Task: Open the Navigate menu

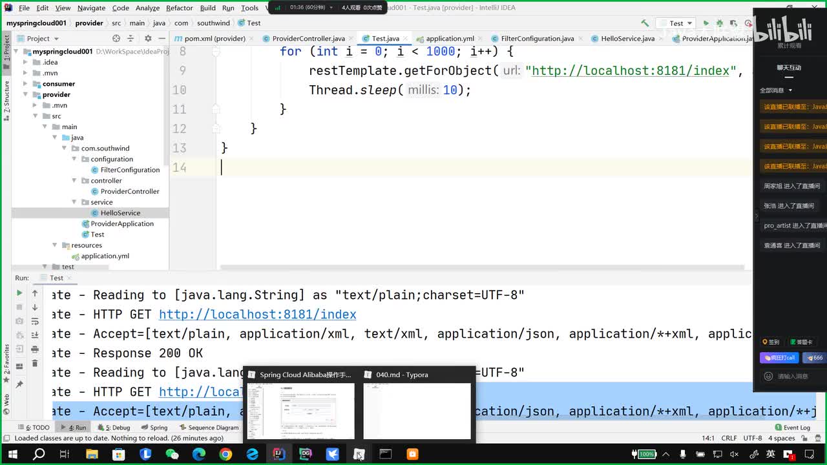Action: pos(91,8)
